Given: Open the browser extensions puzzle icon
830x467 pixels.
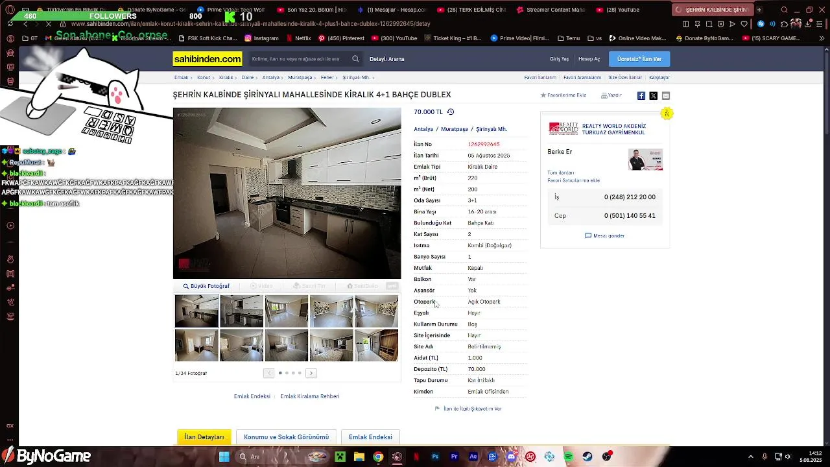Looking at the screenshot, I should pyautogui.click(x=785, y=24).
